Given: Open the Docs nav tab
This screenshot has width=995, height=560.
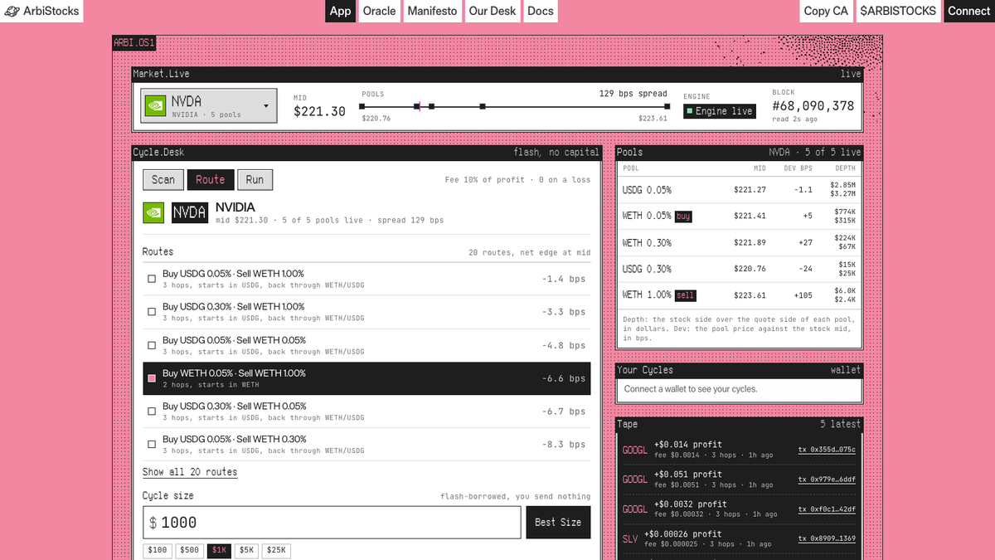Looking at the screenshot, I should tap(541, 11).
